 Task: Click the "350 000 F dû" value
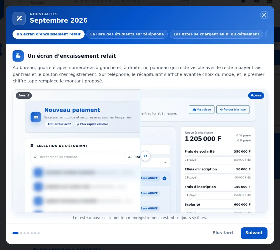[242, 160]
